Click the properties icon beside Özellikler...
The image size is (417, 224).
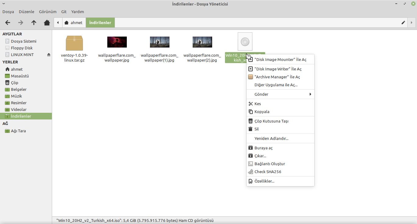pos(251,181)
